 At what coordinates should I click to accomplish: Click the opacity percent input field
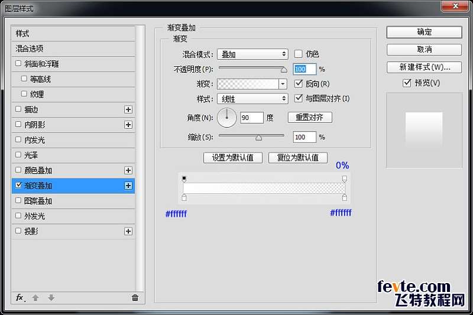point(304,69)
